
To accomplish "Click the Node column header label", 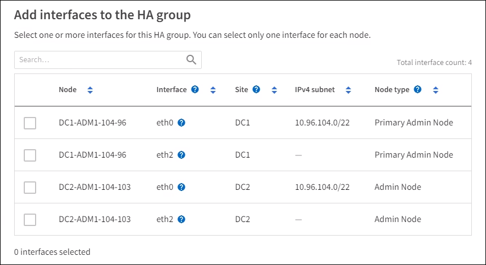I will click(68, 90).
